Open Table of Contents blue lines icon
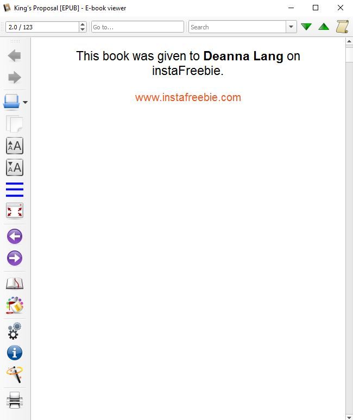Screen dimensions: 353x420 click(x=15, y=190)
